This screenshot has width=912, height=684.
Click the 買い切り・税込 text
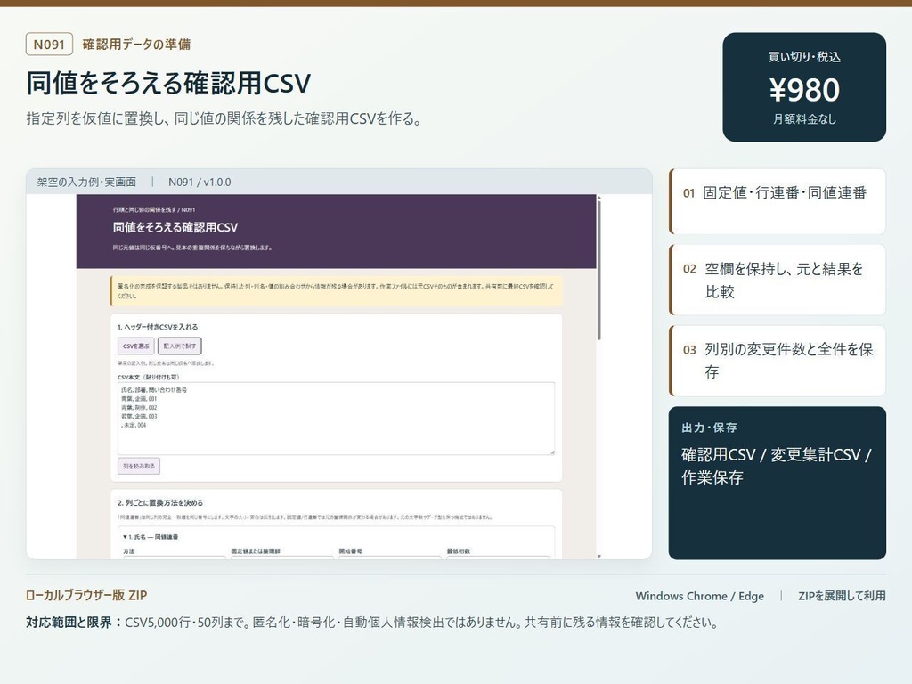804,57
